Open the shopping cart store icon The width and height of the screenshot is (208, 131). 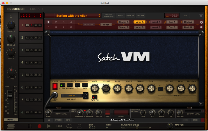(201, 16)
